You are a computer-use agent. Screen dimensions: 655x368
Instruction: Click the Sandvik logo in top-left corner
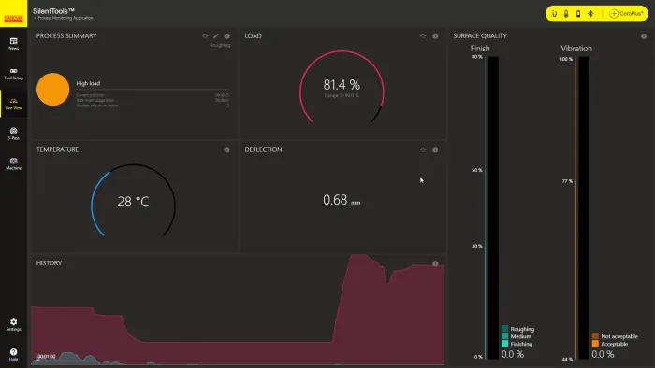point(13,14)
